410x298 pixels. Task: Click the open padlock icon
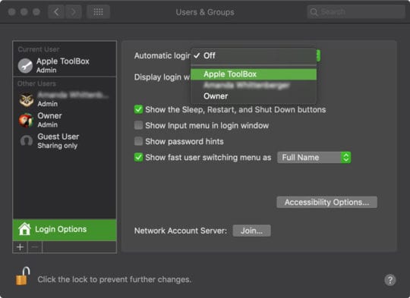click(22, 276)
